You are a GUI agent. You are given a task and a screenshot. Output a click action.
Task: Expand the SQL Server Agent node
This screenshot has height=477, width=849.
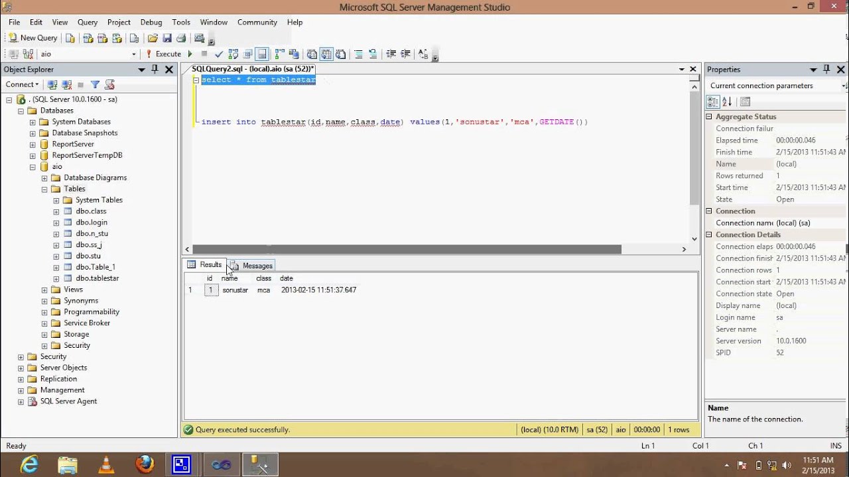[21, 401]
